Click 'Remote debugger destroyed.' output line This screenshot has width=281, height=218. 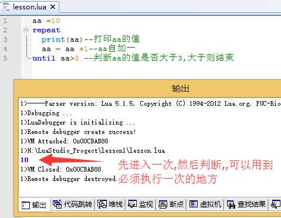click(69, 179)
